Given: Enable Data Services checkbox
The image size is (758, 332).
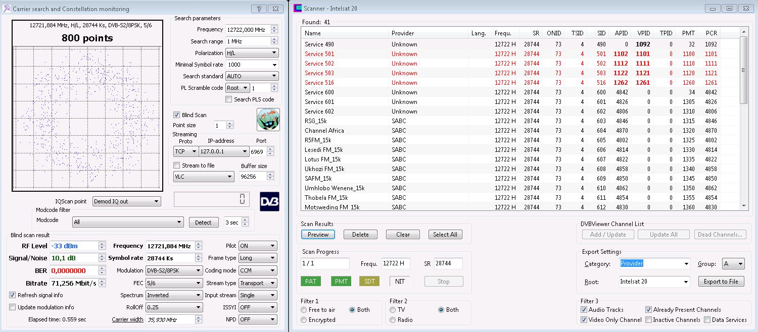Looking at the screenshot, I should coord(707,320).
